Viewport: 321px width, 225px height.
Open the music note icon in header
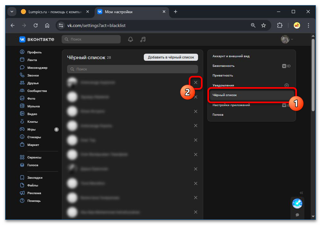pyautogui.click(x=143, y=39)
